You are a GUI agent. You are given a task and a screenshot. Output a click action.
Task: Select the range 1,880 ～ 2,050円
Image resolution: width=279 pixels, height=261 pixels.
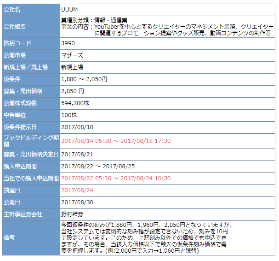coord(84,79)
